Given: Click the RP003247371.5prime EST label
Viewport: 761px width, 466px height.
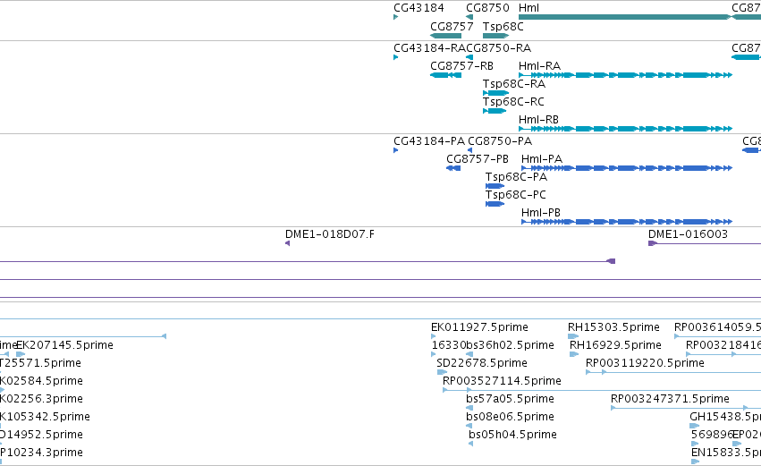Looking at the screenshot, I should (670, 399).
